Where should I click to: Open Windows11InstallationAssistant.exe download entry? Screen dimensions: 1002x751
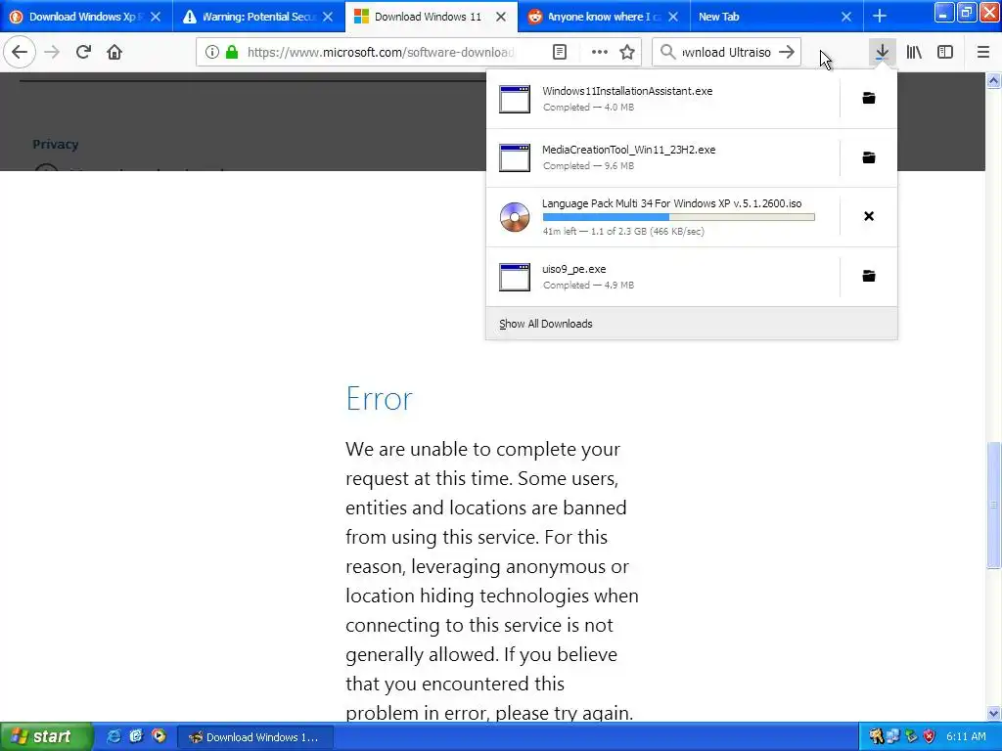click(663, 99)
